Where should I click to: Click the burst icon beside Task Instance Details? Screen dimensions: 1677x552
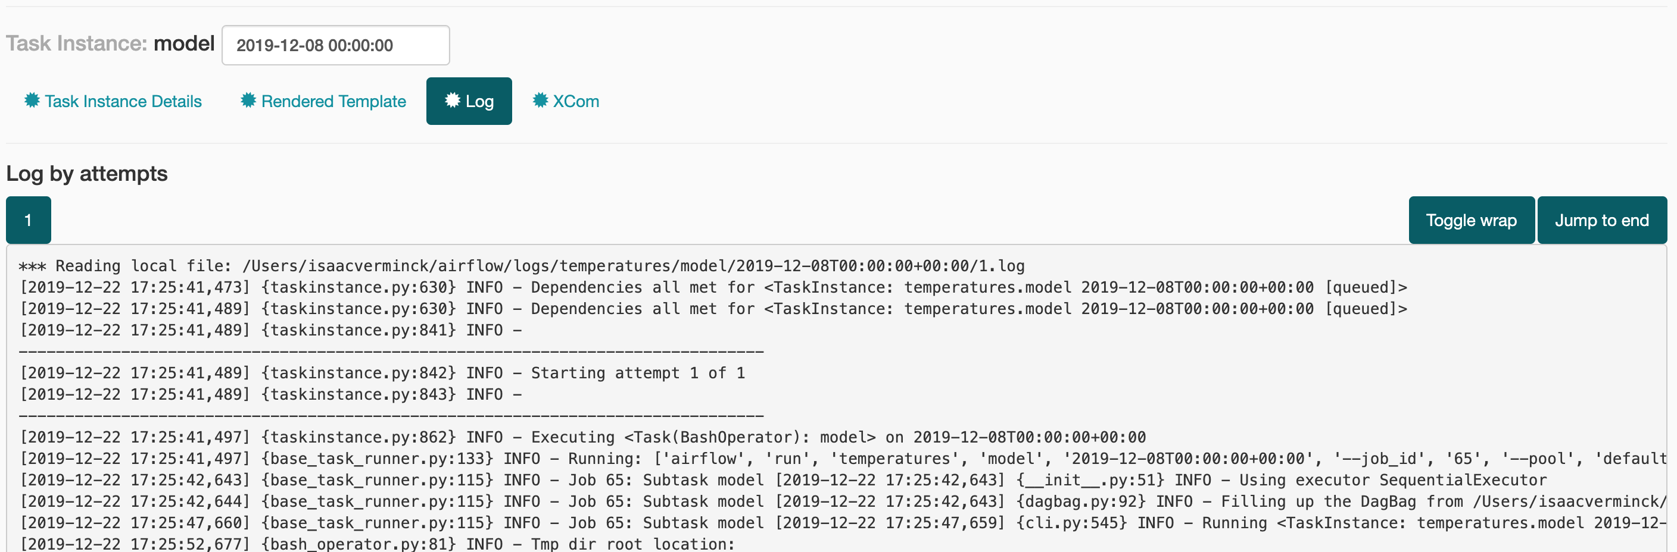(32, 100)
